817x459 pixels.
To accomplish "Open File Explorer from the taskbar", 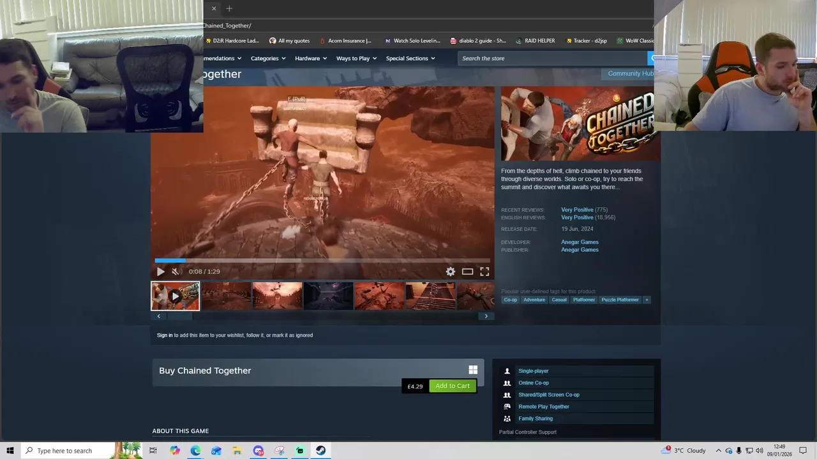I will pos(237,451).
